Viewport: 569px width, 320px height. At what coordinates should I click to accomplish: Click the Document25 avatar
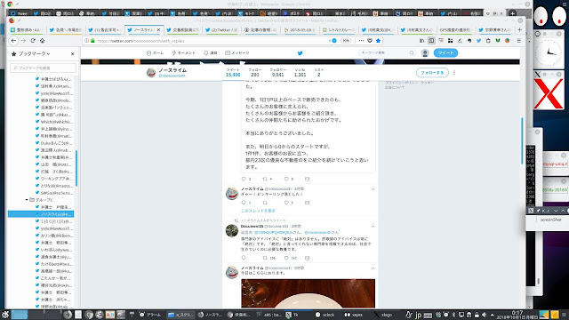pos(232,230)
